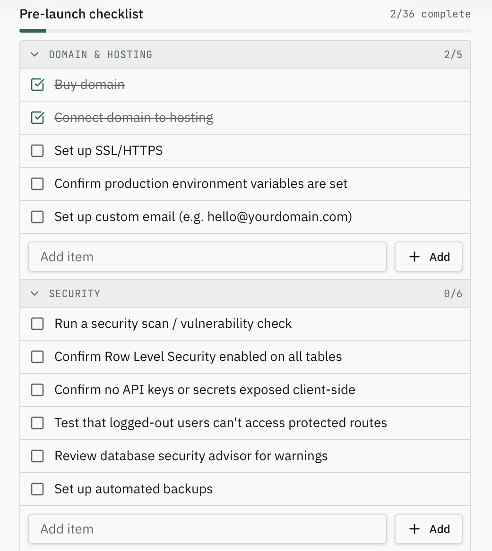Collapse the Security section chevron
Image resolution: width=492 pixels, height=551 pixels.
[35, 293]
